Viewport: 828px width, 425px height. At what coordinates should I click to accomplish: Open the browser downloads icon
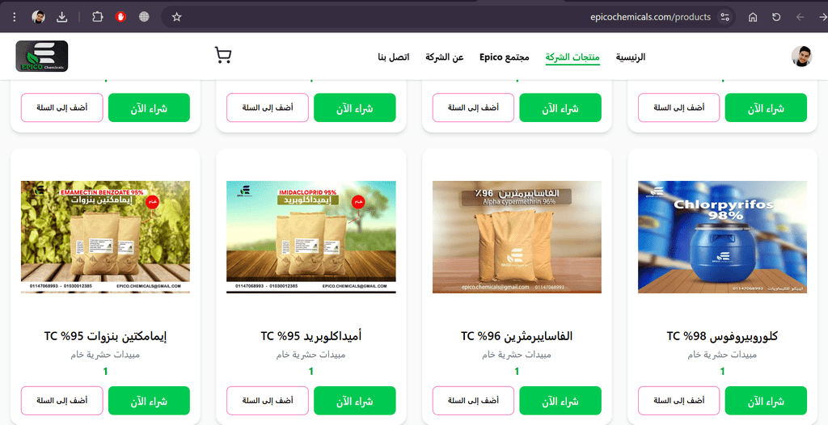coord(61,17)
